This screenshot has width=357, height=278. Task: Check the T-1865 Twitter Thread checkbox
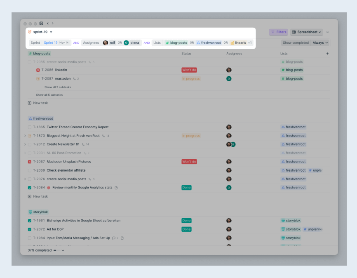[x=30, y=127]
